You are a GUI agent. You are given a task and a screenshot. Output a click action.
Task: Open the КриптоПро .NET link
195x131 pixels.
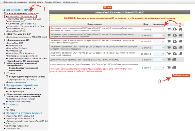tap(15, 43)
